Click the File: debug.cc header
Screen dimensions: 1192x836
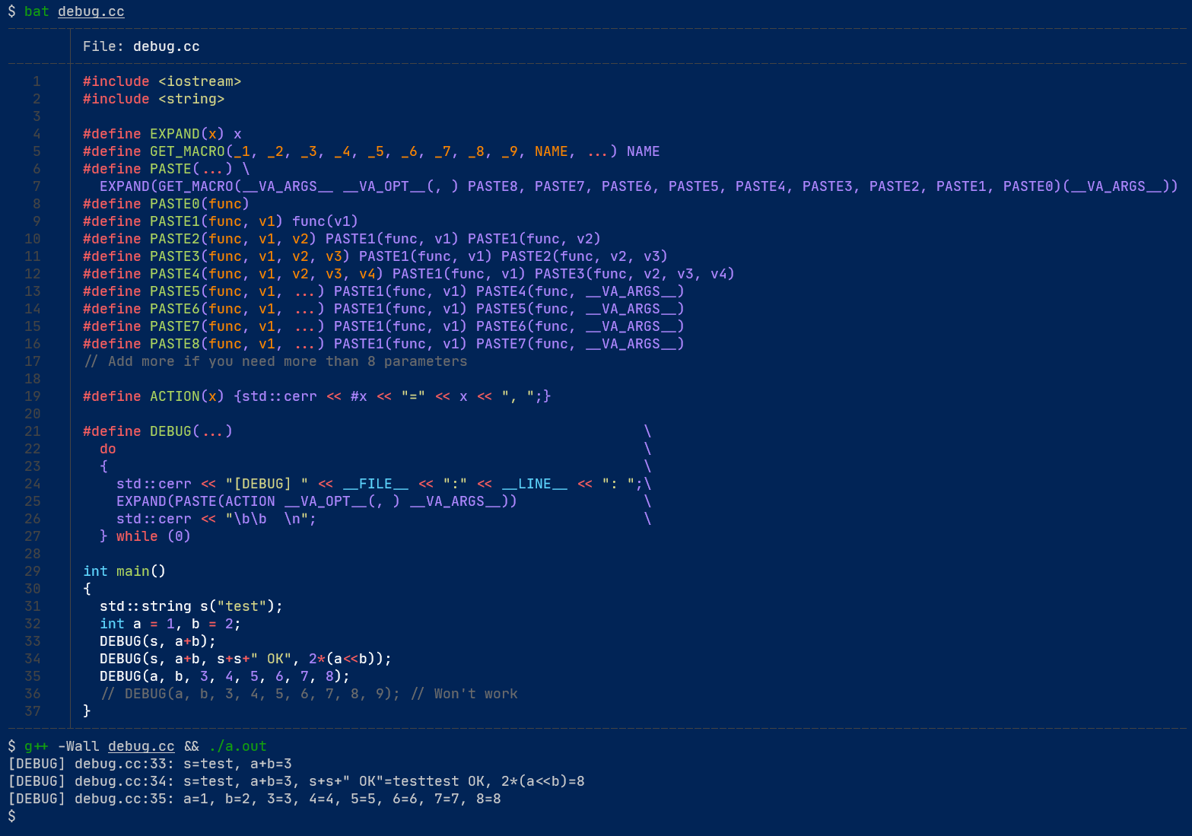point(141,46)
